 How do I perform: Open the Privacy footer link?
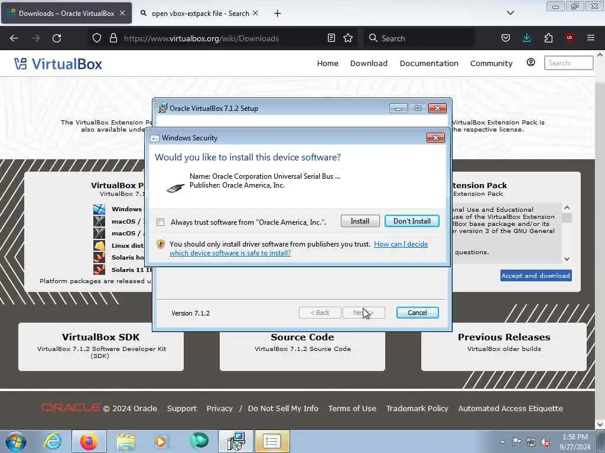(x=220, y=408)
